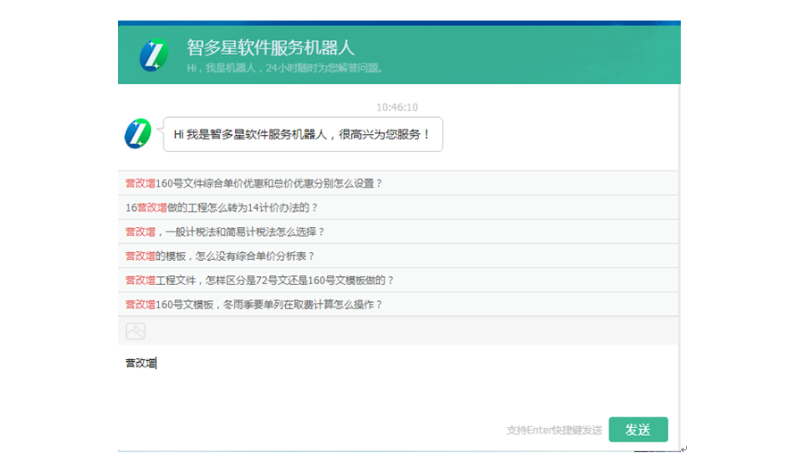Click the robot avatar beside the greeting
This screenshot has height=470, width=805.
tap(138, 134)
